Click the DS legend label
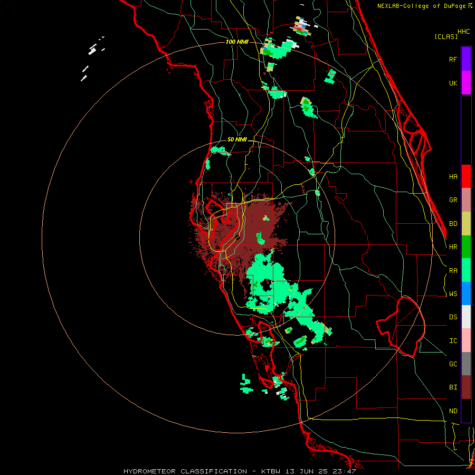 point(453,317)
